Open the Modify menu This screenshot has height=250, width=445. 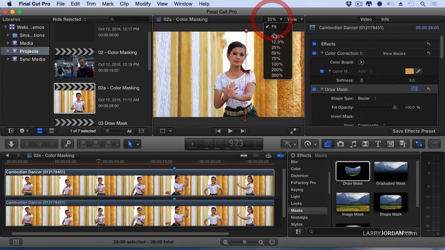point(143,4)
